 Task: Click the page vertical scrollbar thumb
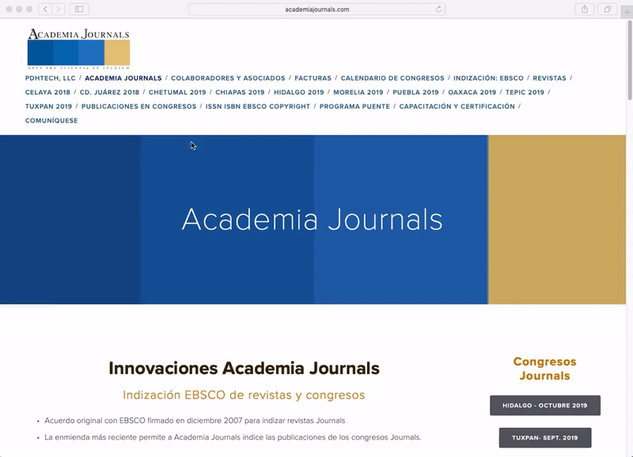coord(630,61)
